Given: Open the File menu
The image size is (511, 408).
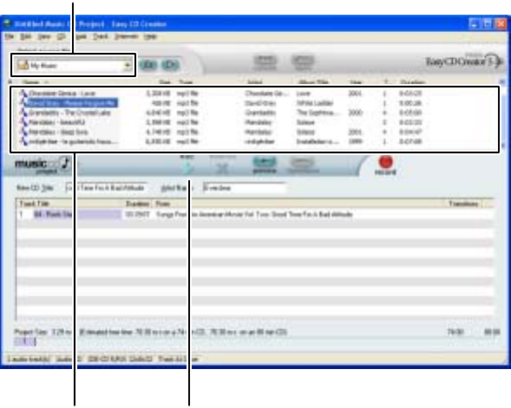Looking at the screenshot, I should point(10,36).
